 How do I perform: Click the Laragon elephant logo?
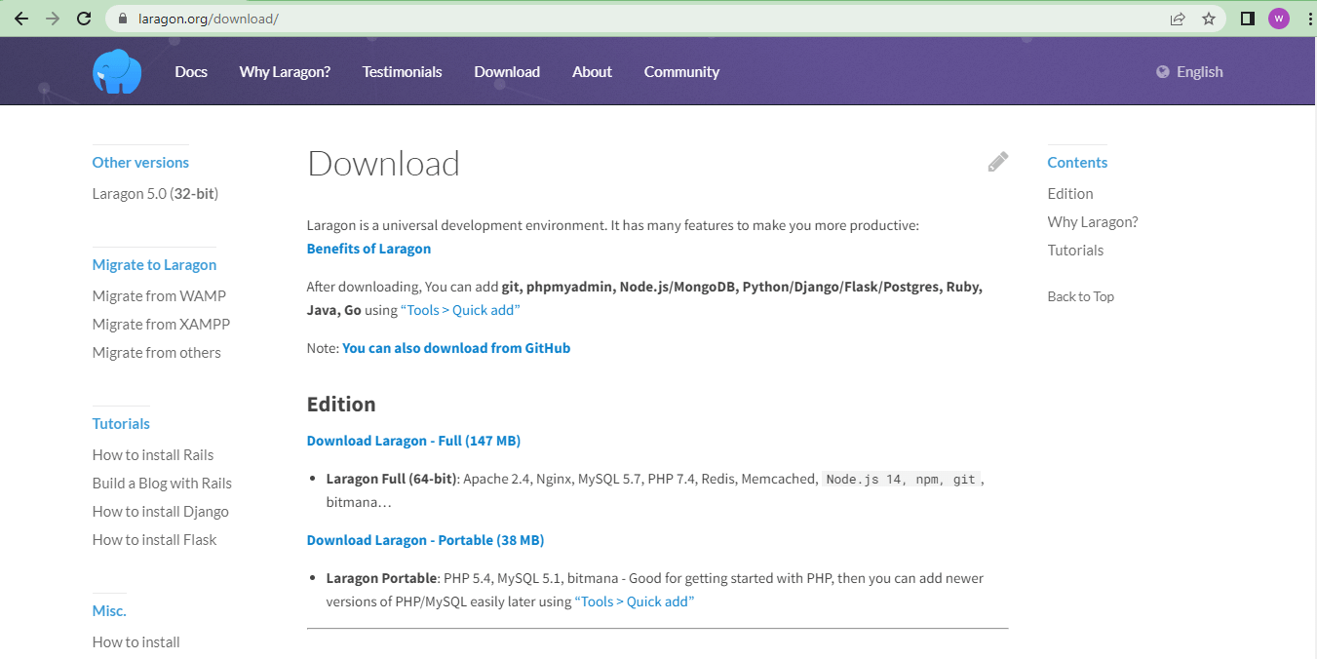tap(118, 71)
